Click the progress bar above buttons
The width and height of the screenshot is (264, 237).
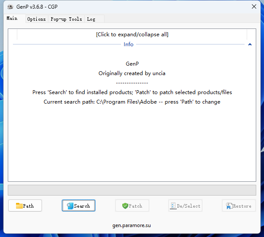(x=132, y=190)
